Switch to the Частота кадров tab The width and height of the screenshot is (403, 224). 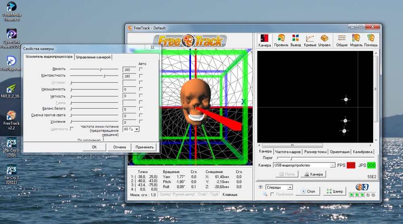[x=288, y=152]
